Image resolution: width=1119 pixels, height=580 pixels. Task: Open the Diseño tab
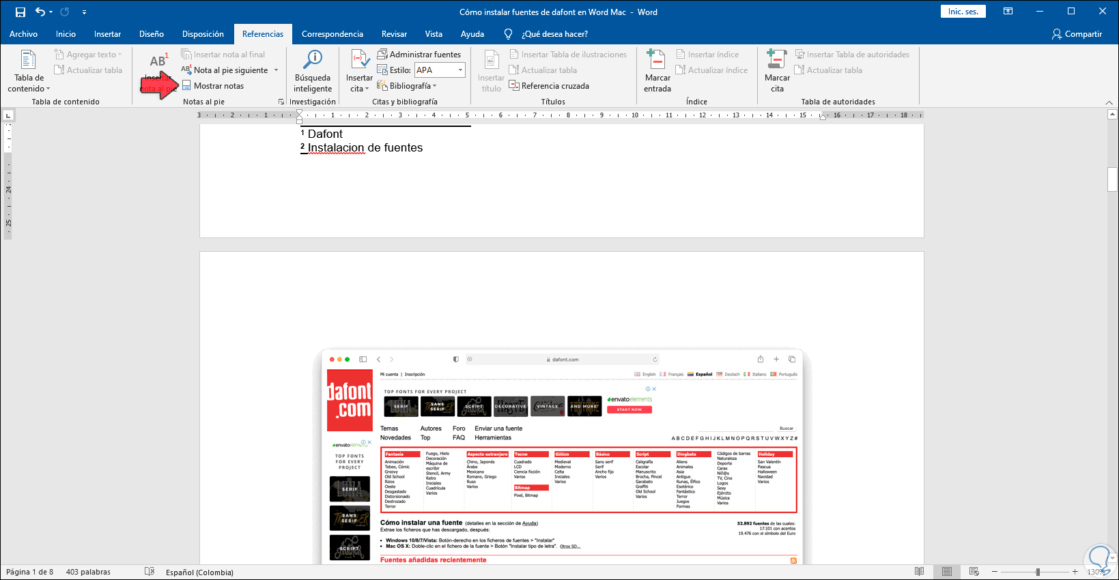[x=152, y=34]
